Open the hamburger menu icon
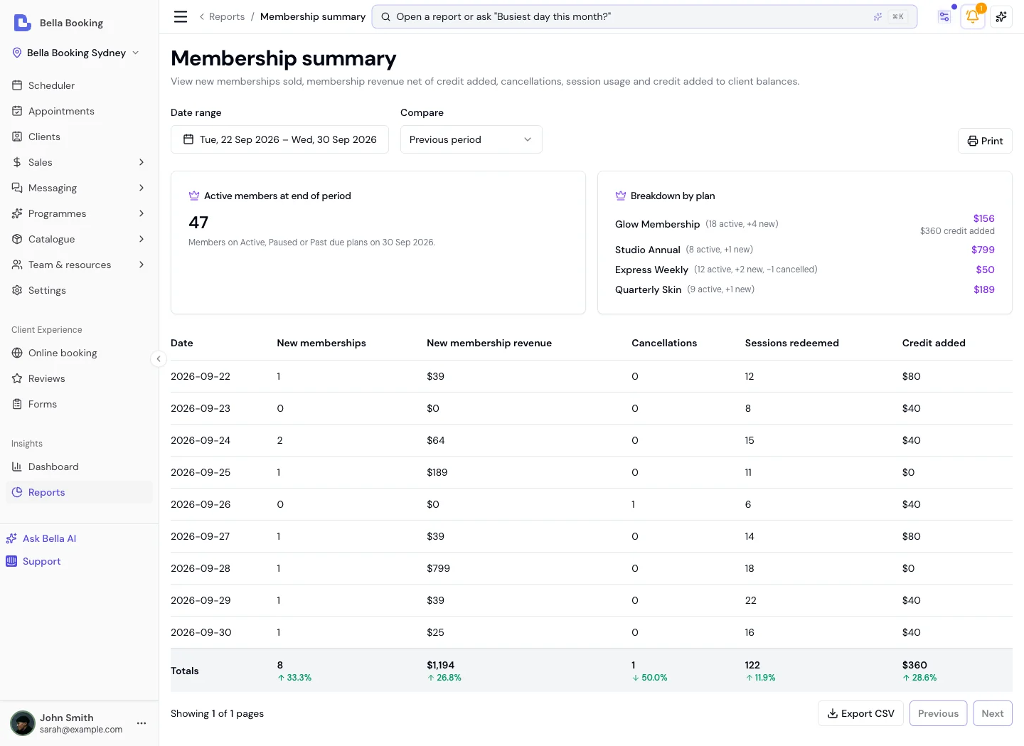The height and width of the screenshot is (746, 1024). [x=181, y=16]
